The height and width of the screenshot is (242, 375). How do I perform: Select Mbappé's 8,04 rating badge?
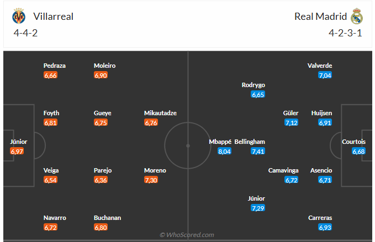(224, 151)
